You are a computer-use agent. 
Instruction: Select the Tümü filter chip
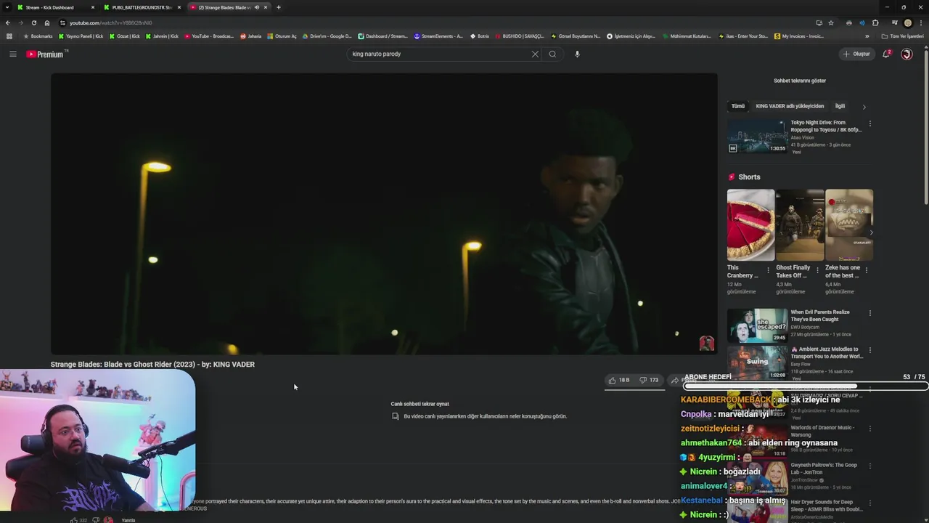[738, 106]
